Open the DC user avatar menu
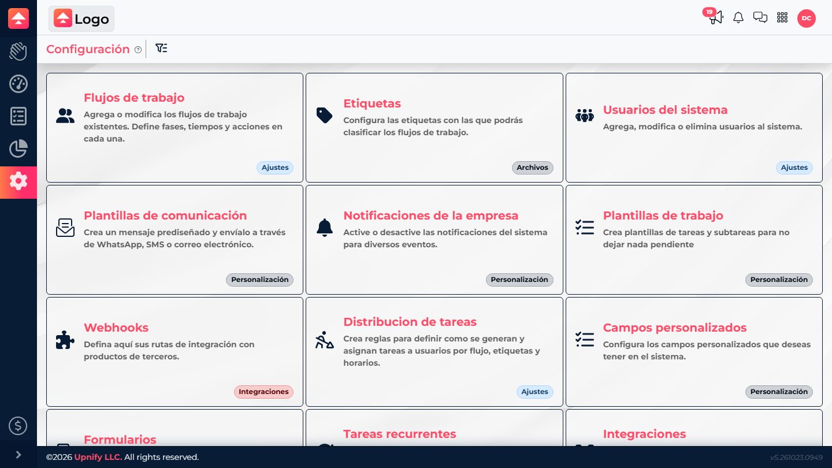The image size is (832, 468). coord(807,18)
